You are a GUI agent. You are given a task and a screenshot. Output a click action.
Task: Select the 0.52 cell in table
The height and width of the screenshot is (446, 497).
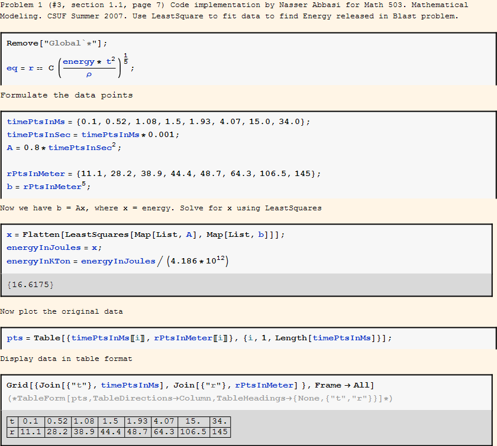pyautogui.click(x=57, y=422)
